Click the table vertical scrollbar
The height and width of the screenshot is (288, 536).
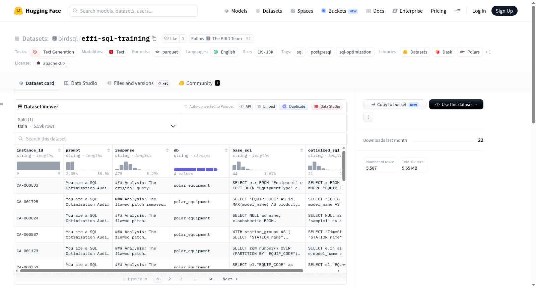click(344, 166)
